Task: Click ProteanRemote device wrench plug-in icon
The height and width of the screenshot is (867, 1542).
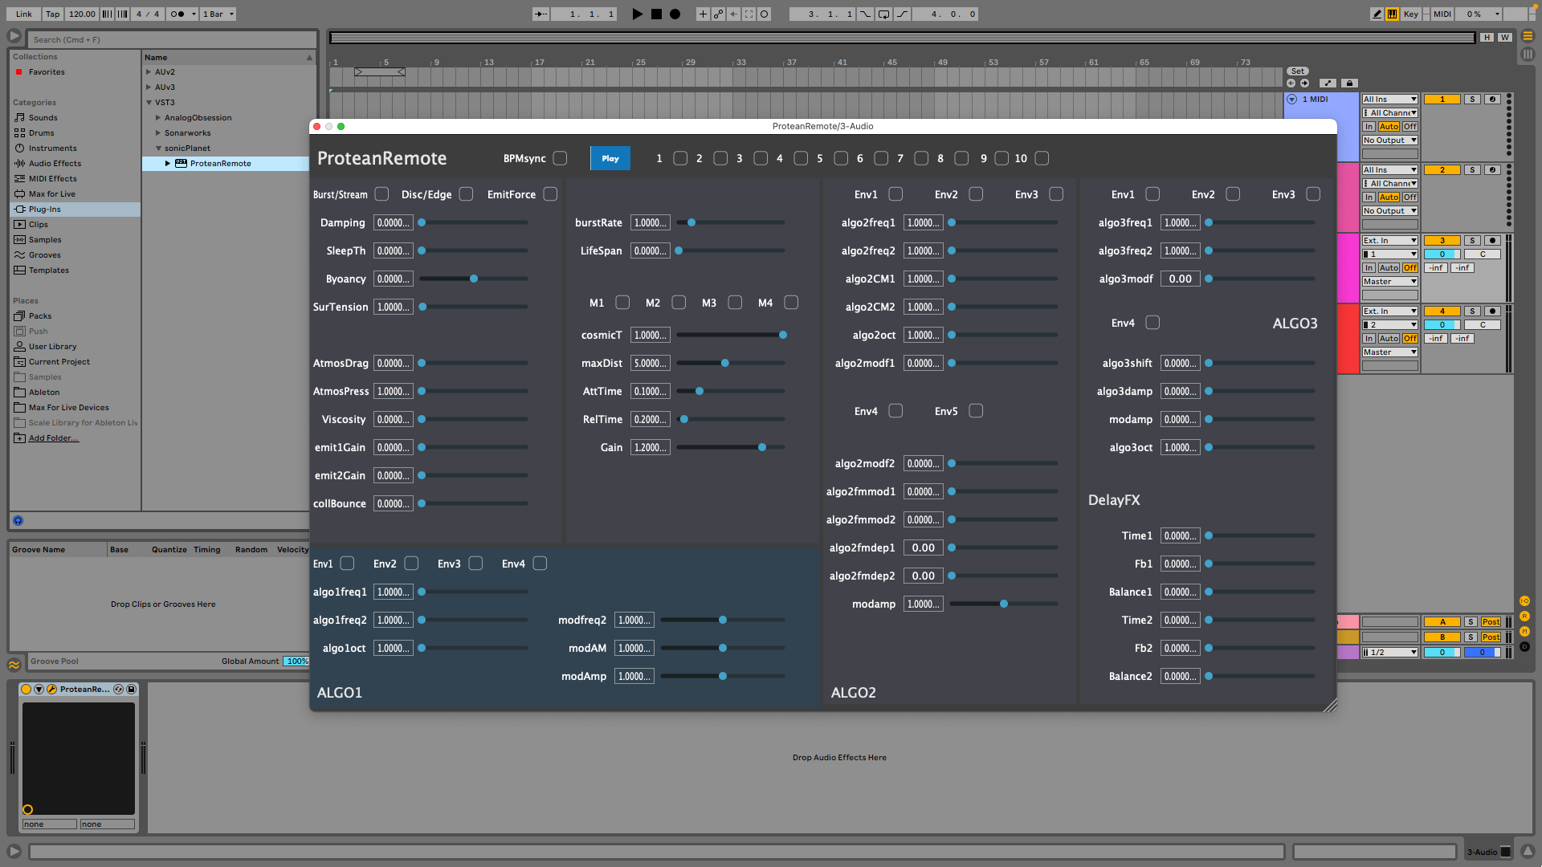Action: (x=51, y=690)
